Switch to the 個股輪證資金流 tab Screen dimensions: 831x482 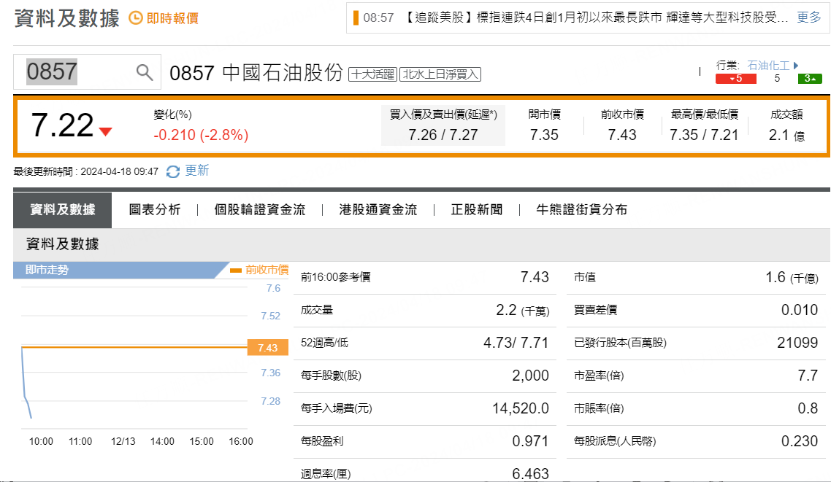[x=260, y=210]
